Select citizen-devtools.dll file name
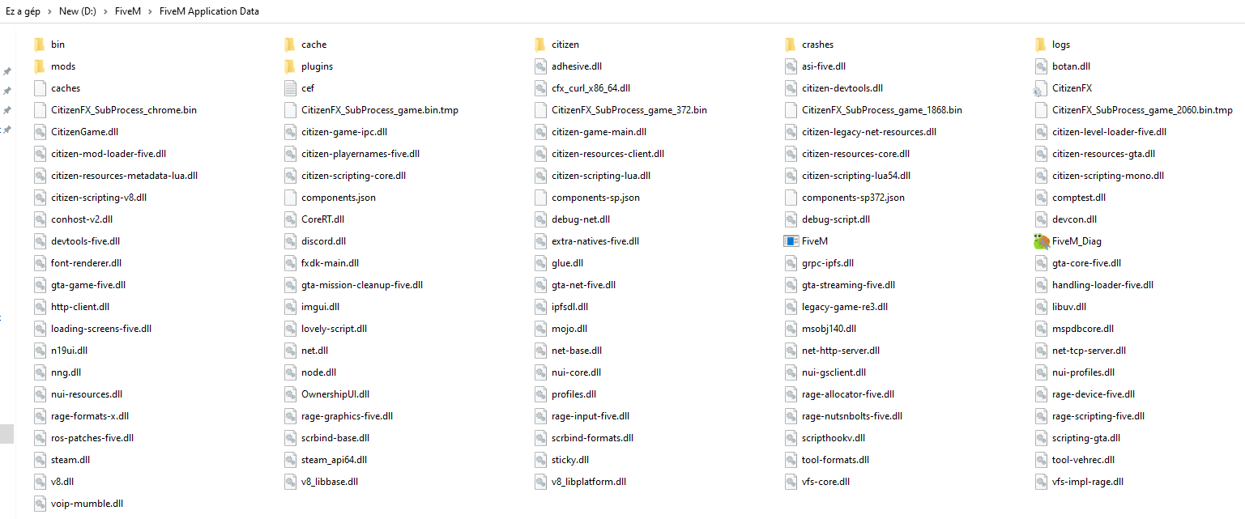Image resolution: width=1245 pixels, height=519 pixels. 842,88
